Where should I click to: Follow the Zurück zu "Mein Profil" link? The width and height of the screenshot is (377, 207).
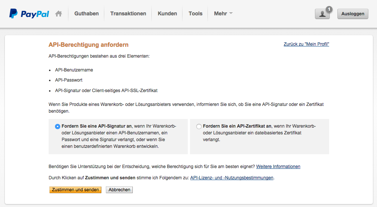[306, 44]
